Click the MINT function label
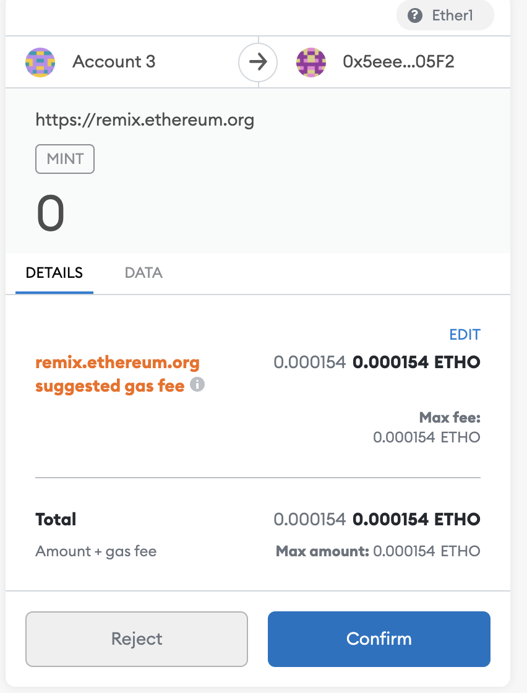Screen dimensions: 527x693 pos(65,158)
